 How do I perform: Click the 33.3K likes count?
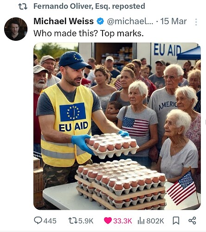click(122, 221)
